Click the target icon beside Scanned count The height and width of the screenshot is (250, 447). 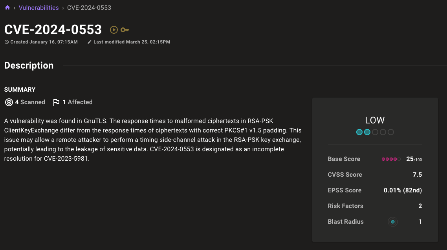coord(9,102)
